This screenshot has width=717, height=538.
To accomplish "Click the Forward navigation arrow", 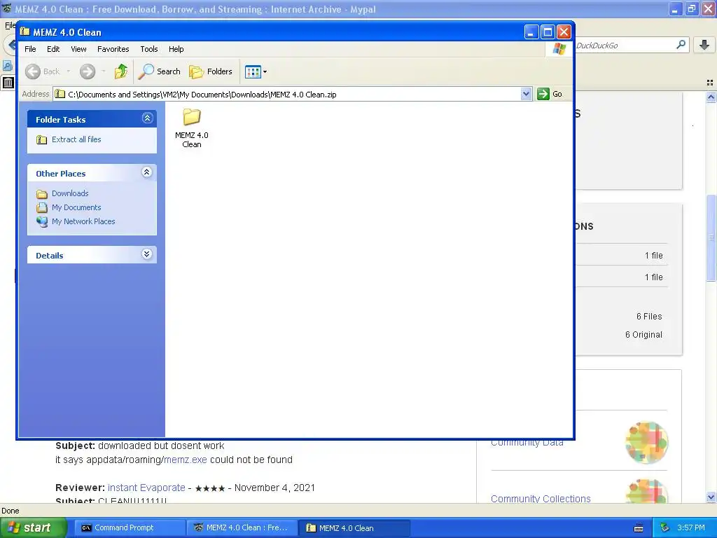I will coord(88,71).
